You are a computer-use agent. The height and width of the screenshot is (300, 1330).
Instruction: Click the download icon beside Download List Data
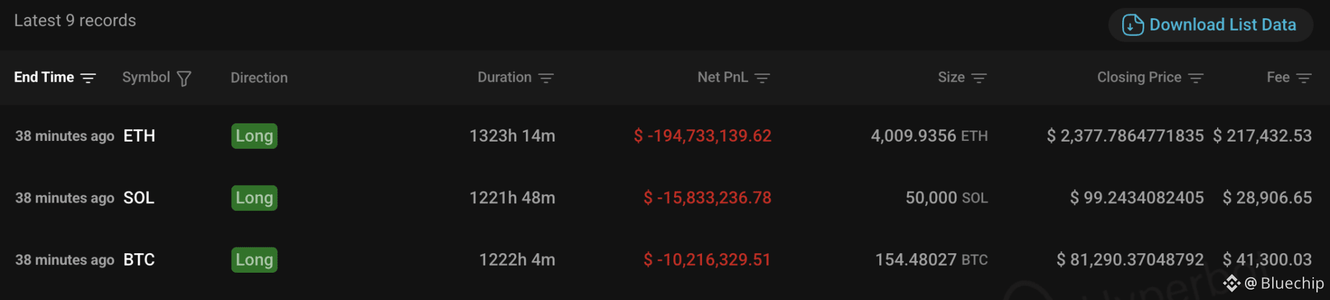(1133, 25)
